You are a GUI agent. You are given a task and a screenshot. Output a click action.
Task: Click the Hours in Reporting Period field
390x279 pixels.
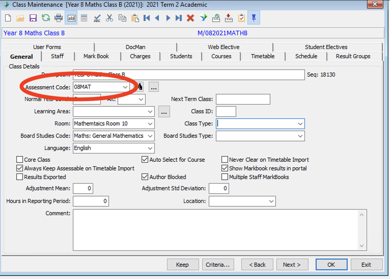91,201
